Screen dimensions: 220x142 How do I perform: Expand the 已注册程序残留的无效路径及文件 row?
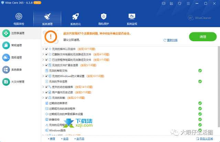click(x=43, y=60)
